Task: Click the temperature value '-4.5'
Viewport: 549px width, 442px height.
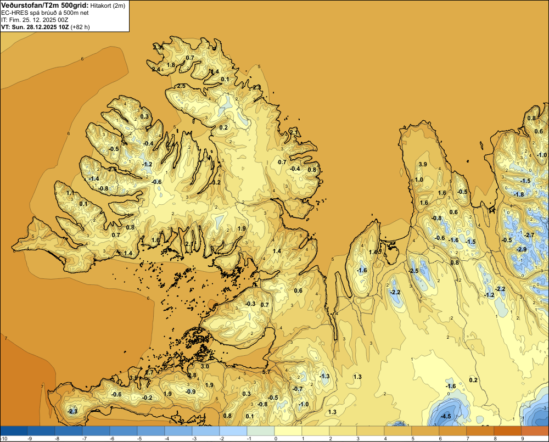Action: tap(446, 416)
